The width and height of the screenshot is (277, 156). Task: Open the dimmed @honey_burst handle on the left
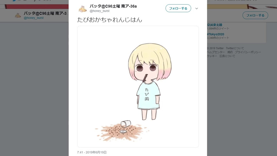coord(33,18)
